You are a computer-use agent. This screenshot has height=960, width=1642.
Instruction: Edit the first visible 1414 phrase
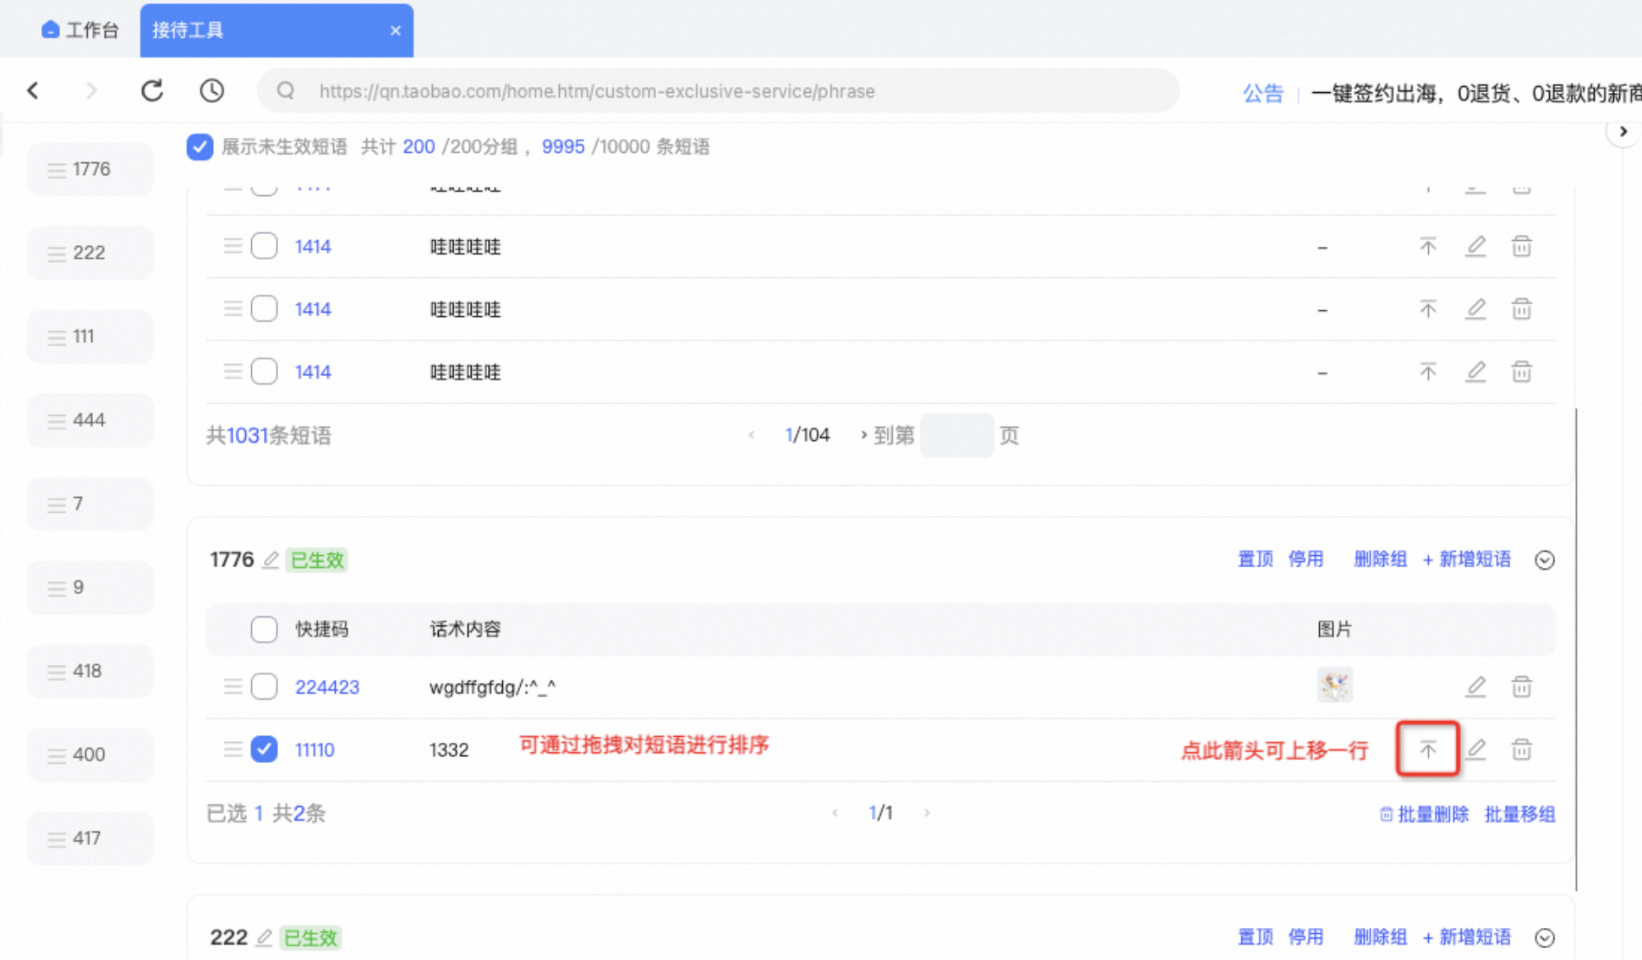coord(1475,247)
